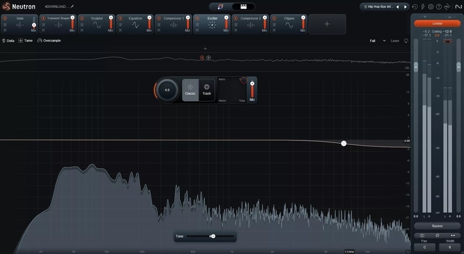Screen dimensions: 464x254
Task: Remove the Compressor 1 module
Action: 159,30
